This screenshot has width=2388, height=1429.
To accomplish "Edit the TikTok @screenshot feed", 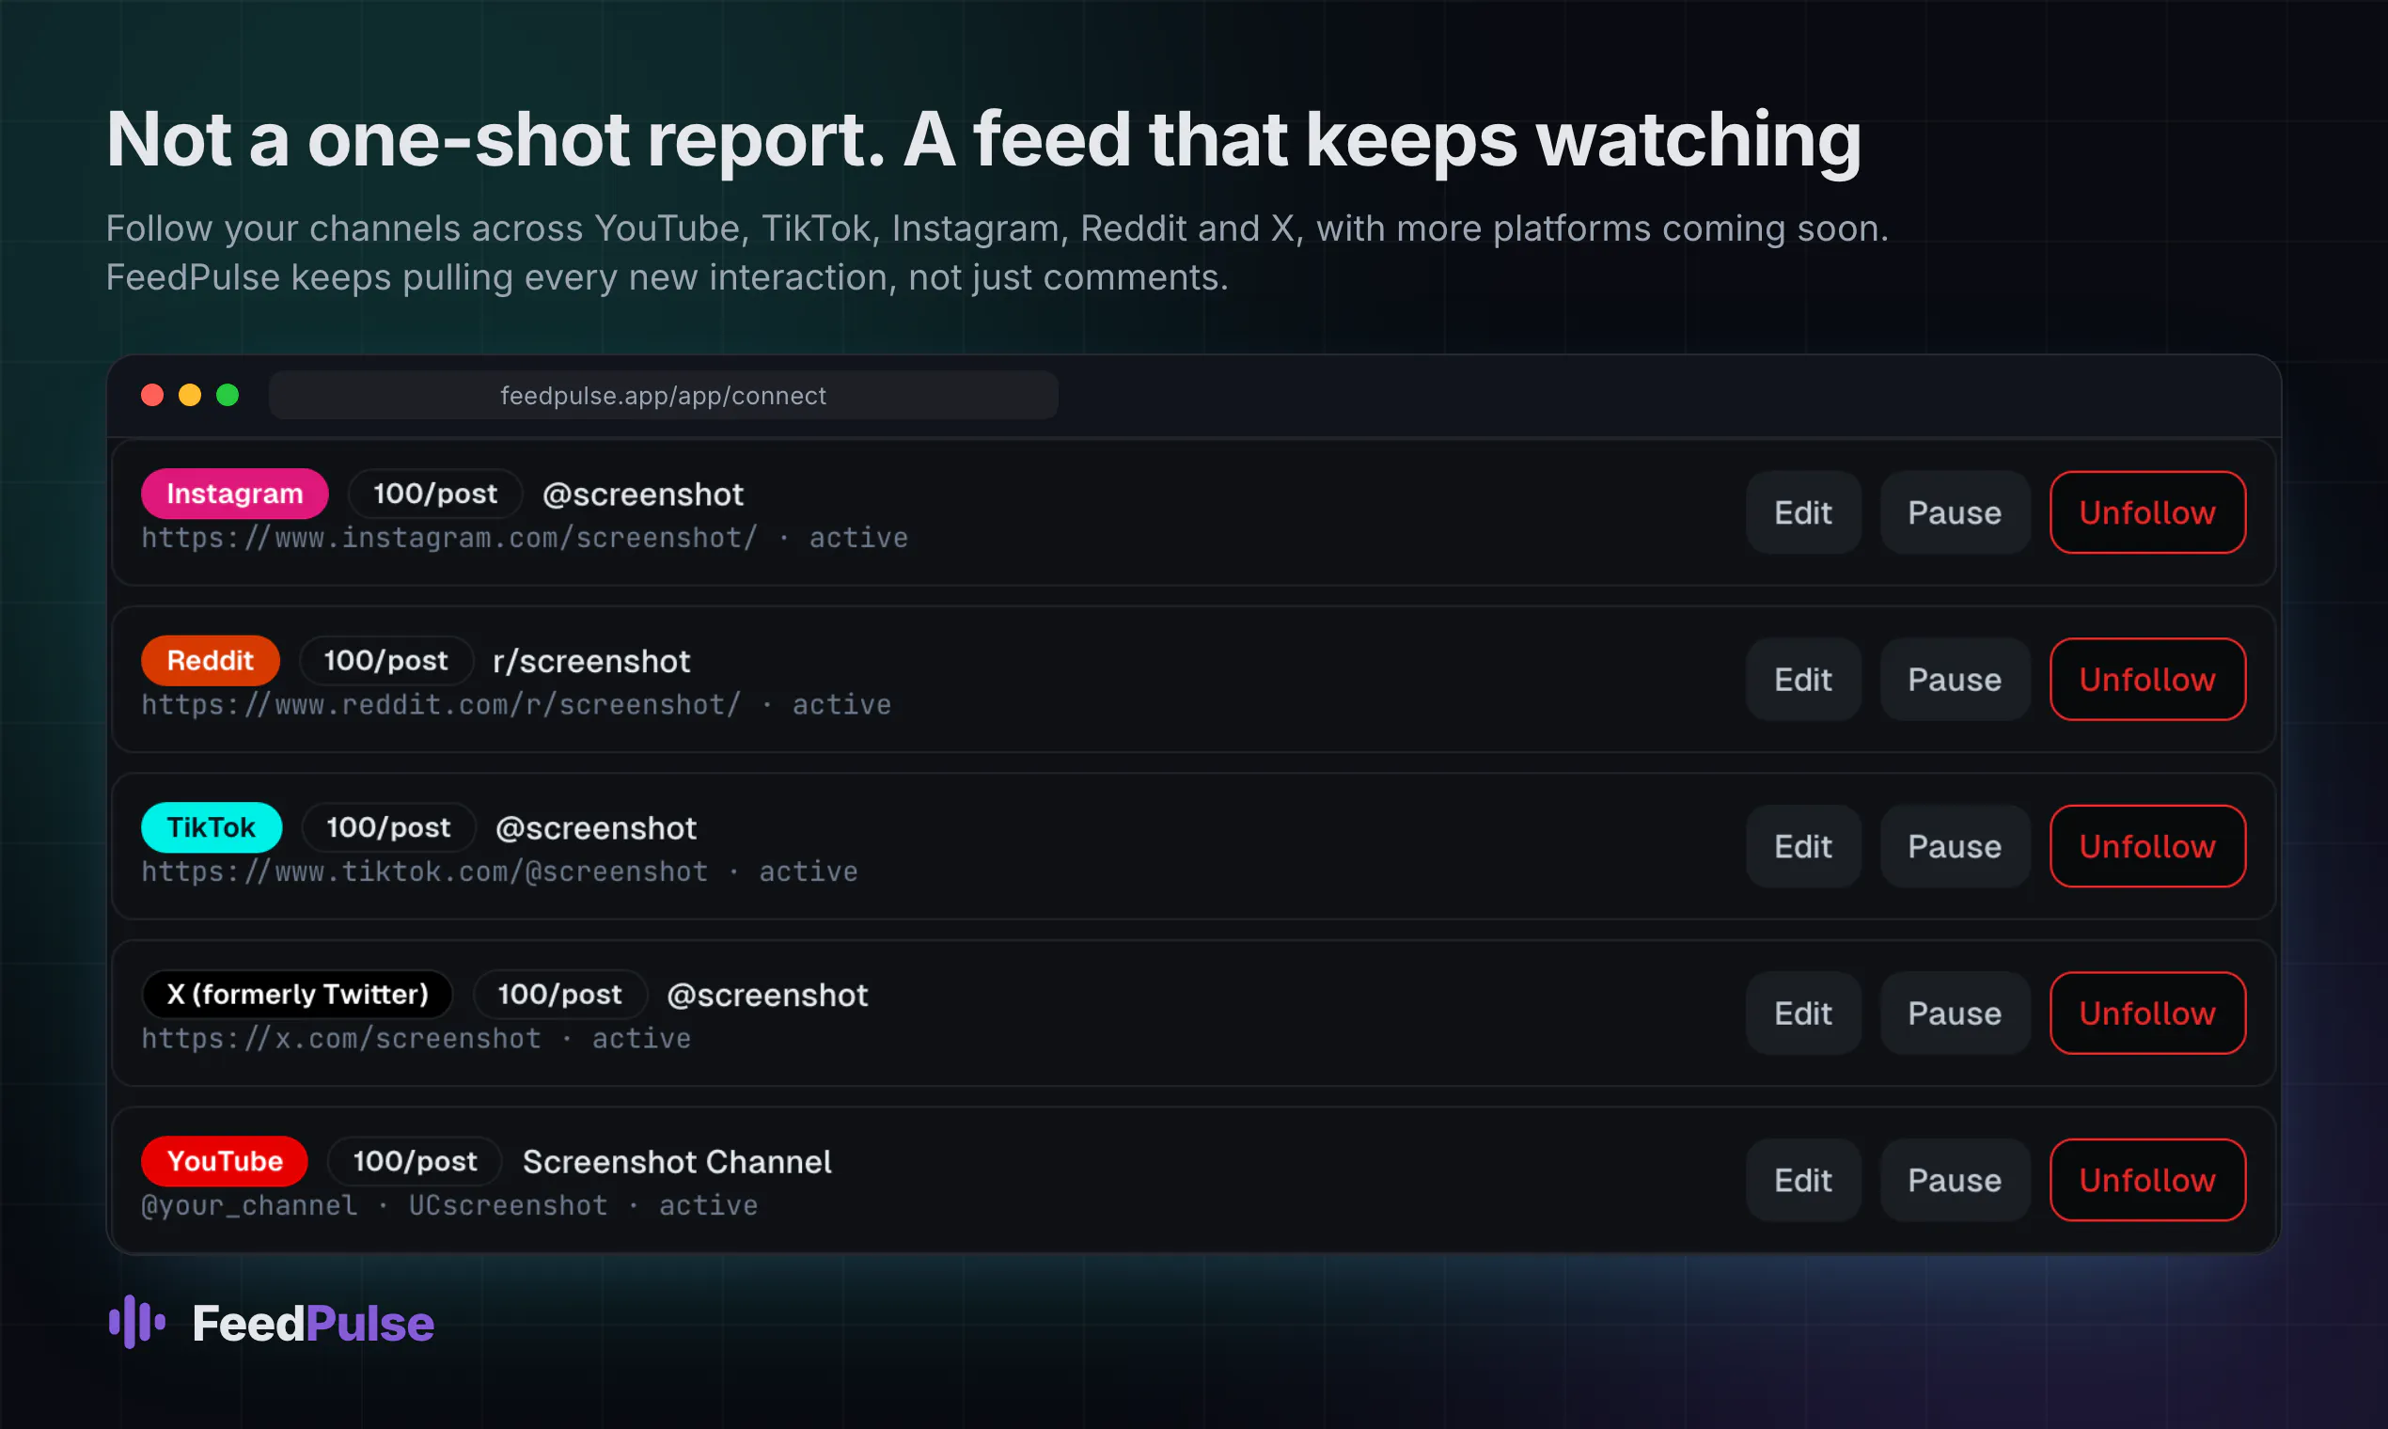I will click(x=1802, y=845).
